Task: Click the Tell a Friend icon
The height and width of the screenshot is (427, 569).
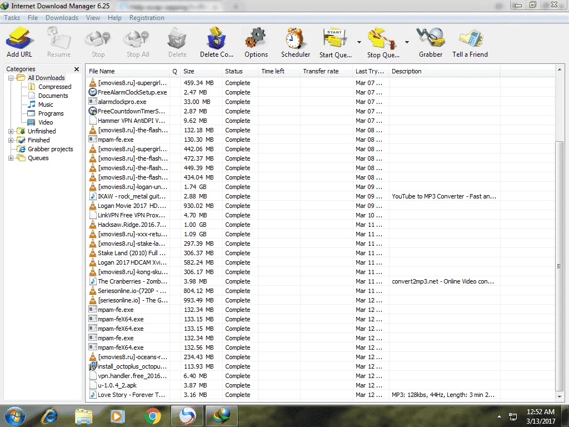Action: pos(471,38)
